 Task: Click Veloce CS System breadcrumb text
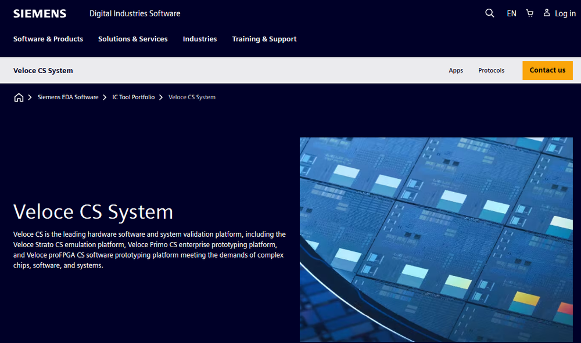pos(192,98)
